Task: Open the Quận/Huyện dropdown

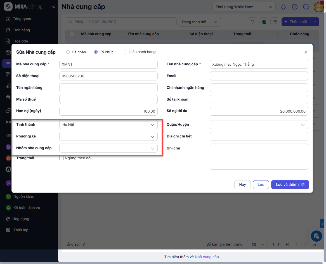Action: click(259, 125)
